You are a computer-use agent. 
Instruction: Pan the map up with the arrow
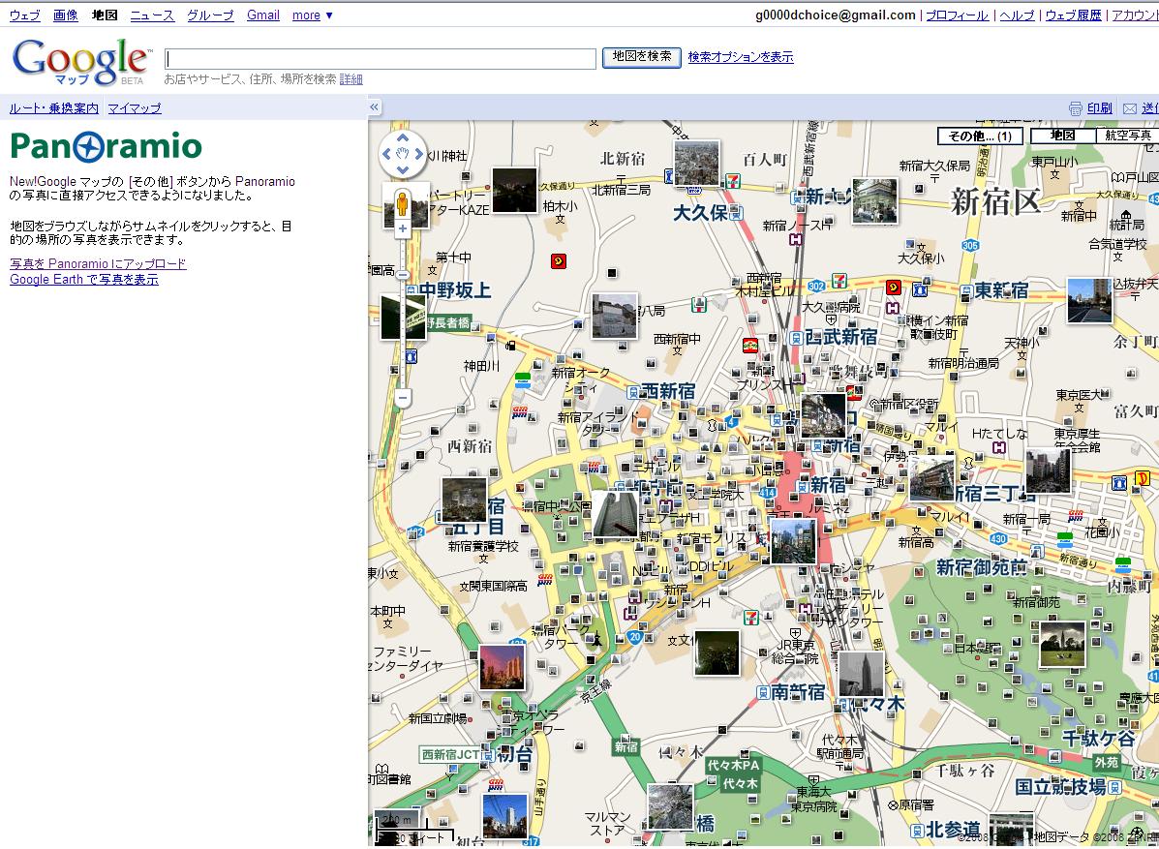point(403,137)
